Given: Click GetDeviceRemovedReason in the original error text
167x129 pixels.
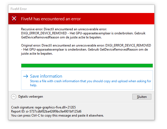Looking at the screenshot, I should pos(119,49).
